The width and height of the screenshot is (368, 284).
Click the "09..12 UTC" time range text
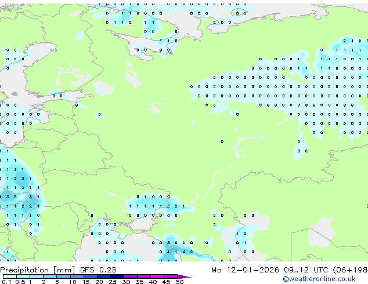click(x=306, y=270)
